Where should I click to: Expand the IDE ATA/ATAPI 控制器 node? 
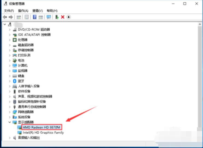click(10, 35)
